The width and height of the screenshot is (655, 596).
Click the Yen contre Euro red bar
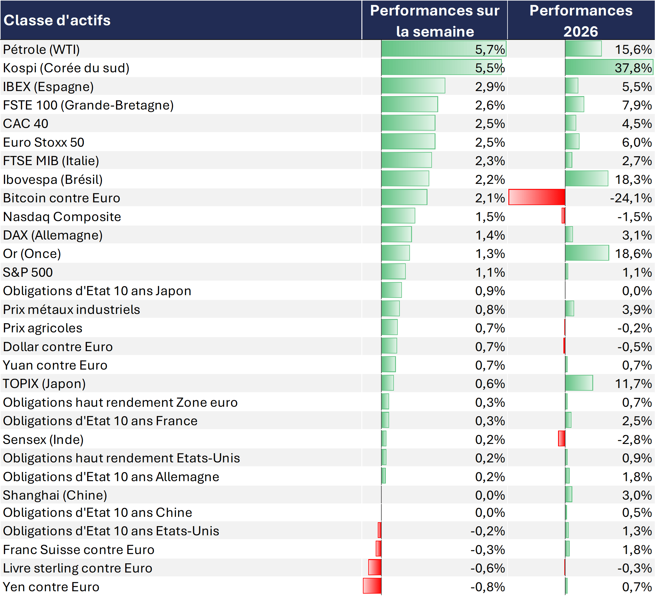372,586
